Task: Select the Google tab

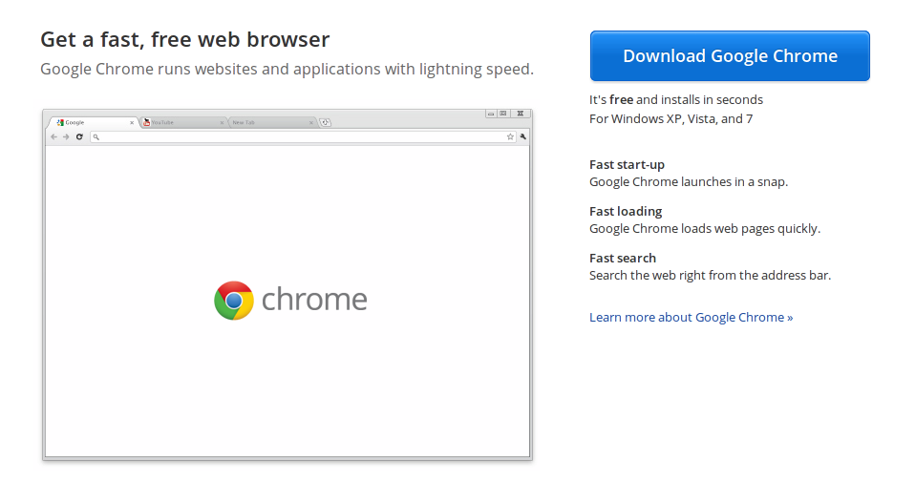Action: (x=94, y=122)
